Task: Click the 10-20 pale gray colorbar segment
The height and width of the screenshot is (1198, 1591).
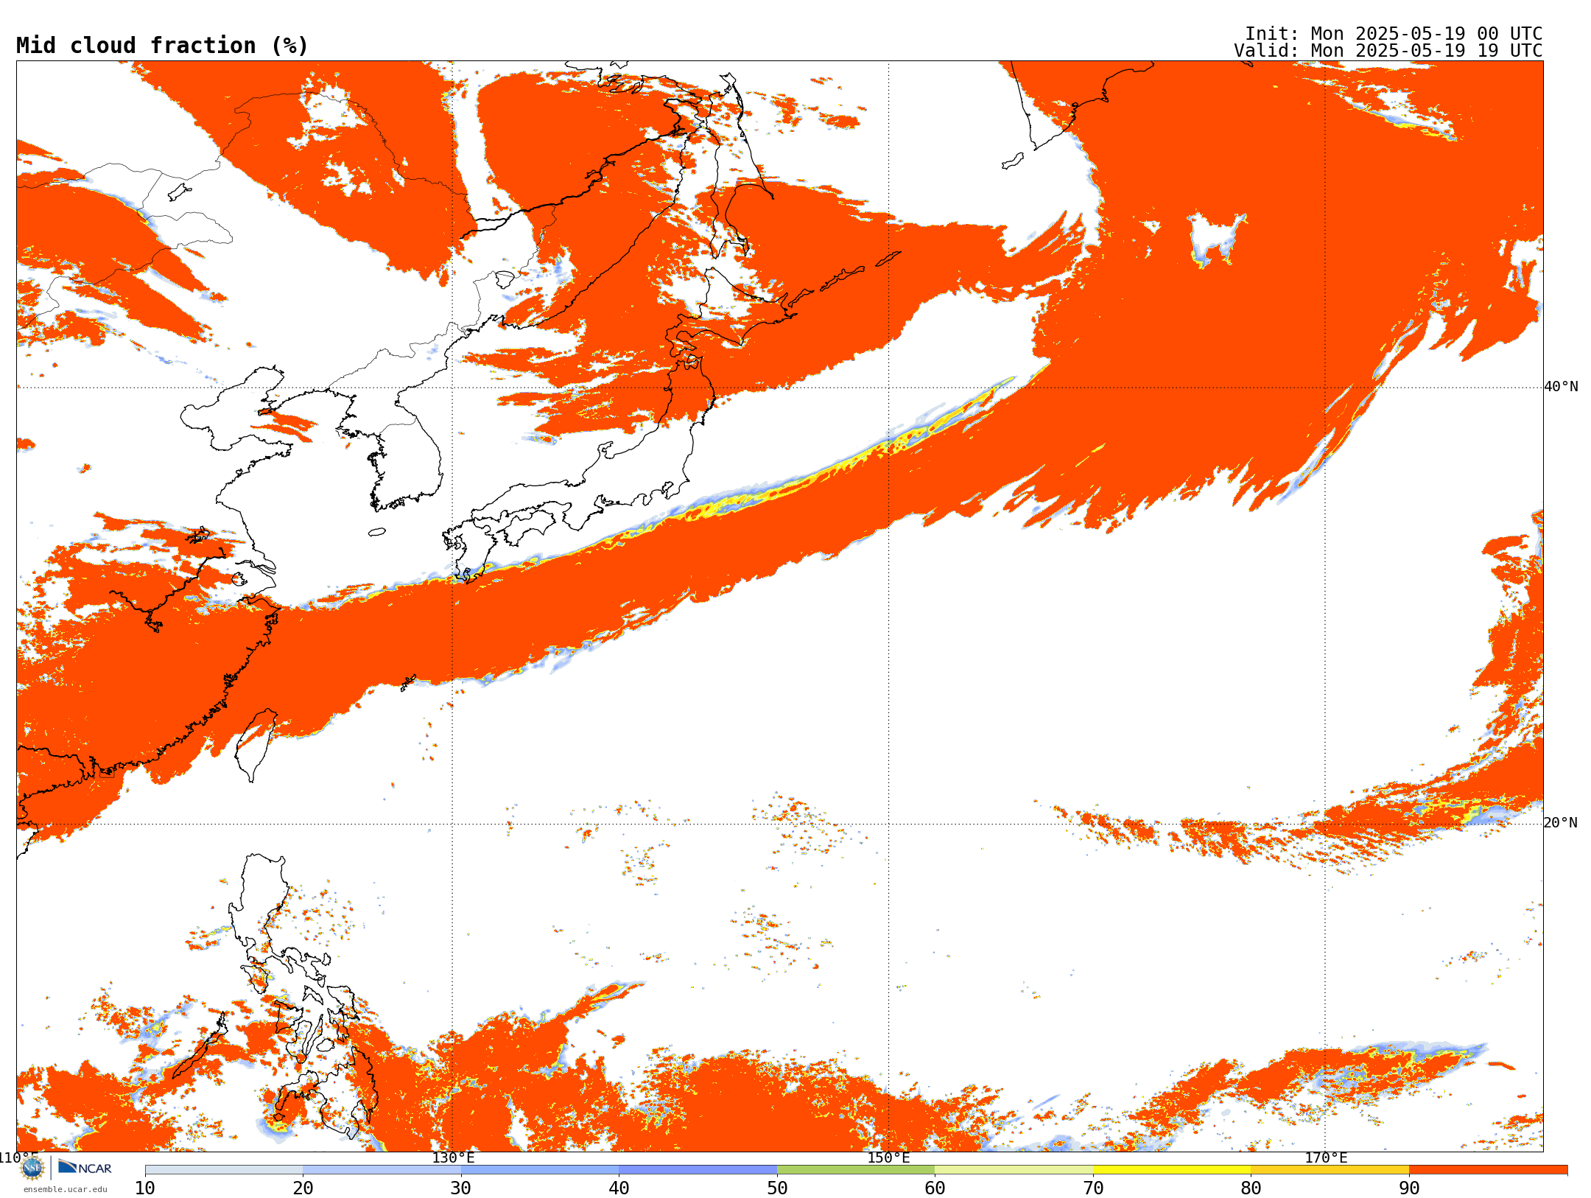Action: (x=224, y=1170)
